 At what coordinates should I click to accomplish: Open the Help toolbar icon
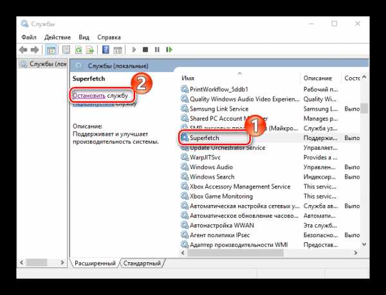click(106, 50)
